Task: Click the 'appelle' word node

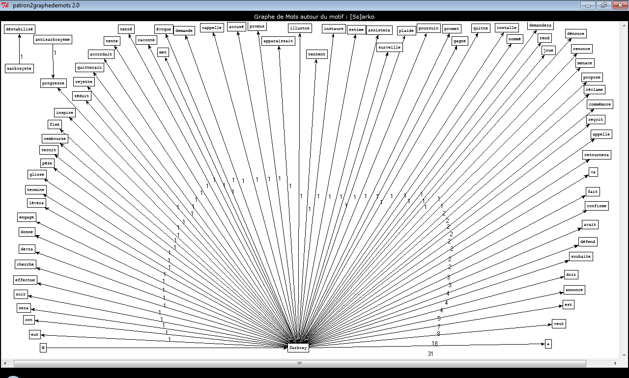Action: [x=601, y=134]
